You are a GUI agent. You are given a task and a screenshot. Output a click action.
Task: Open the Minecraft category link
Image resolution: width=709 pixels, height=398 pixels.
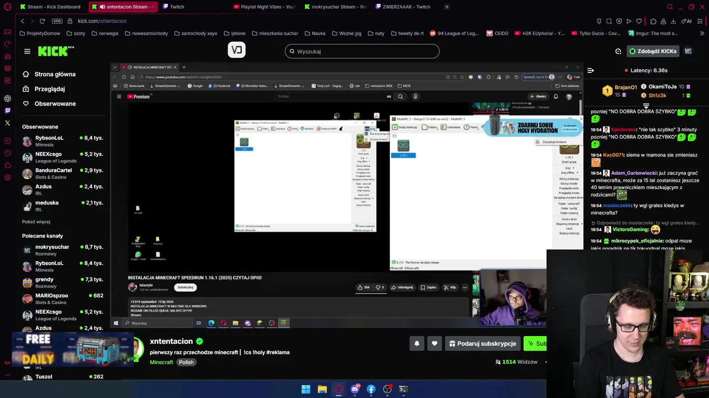click(x=162, y=362)
